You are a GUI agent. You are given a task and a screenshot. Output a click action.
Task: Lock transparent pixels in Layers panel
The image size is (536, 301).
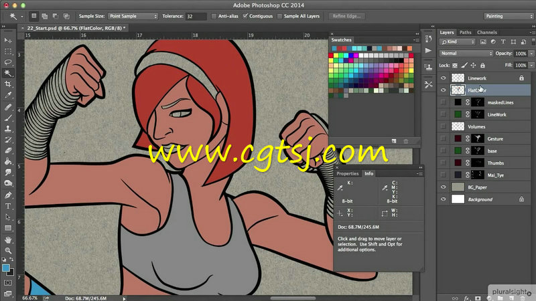pyautogui.click(x=455, y=65)
